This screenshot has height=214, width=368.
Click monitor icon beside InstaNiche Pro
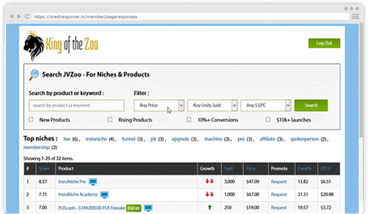93,182
